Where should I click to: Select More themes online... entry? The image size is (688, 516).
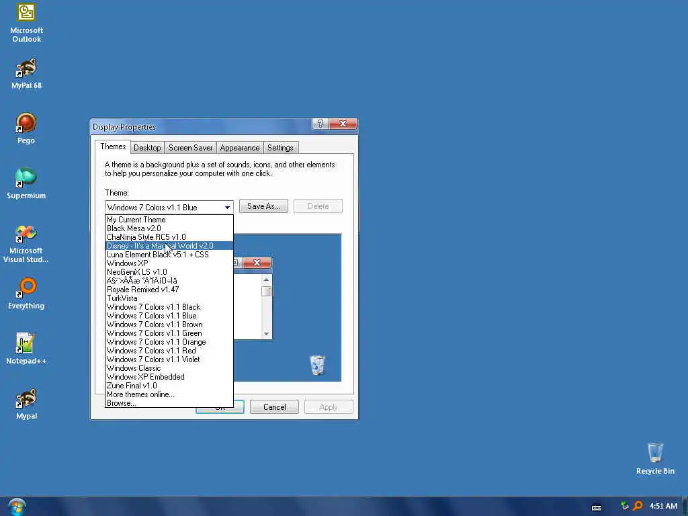(169, 394)
